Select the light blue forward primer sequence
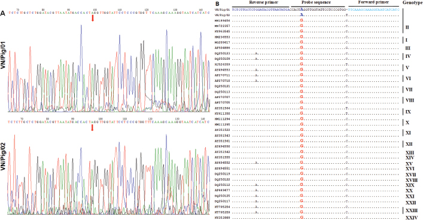Image resolution: width=423 pixels, height=220 pixels. 374,10
